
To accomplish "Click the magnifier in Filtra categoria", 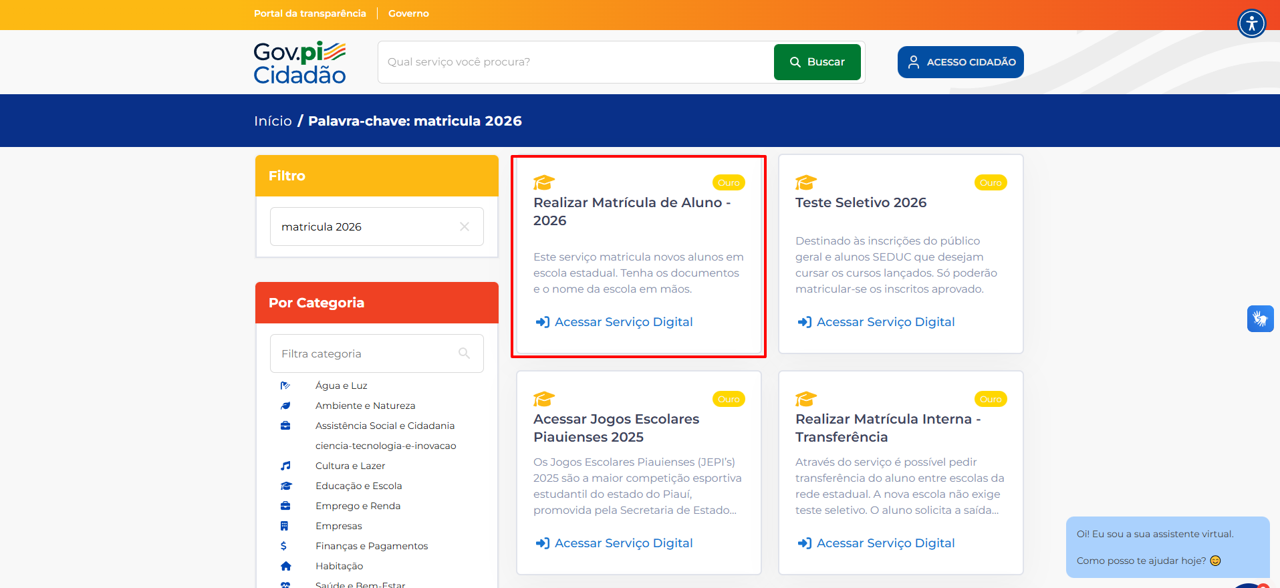I will [x=464, y=353].
